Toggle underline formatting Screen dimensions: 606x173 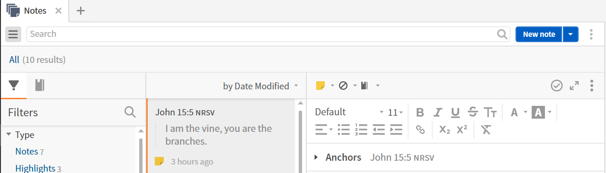pos(455,112)
